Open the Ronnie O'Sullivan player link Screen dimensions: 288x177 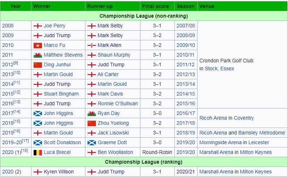coord(118,103)
